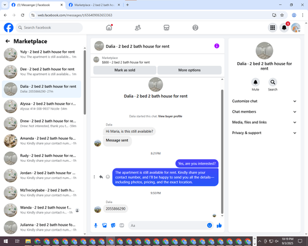Open Alyssa conversation in the list
Image resolution: width=308 pixels, height=246 pixels.
tap(42, 106)
